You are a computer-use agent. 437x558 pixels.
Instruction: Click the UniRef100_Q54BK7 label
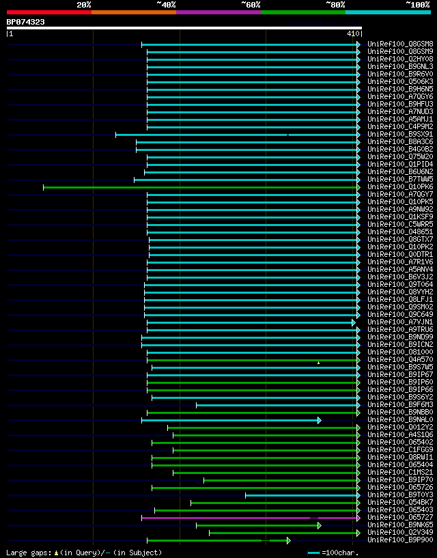coord(400,502)
